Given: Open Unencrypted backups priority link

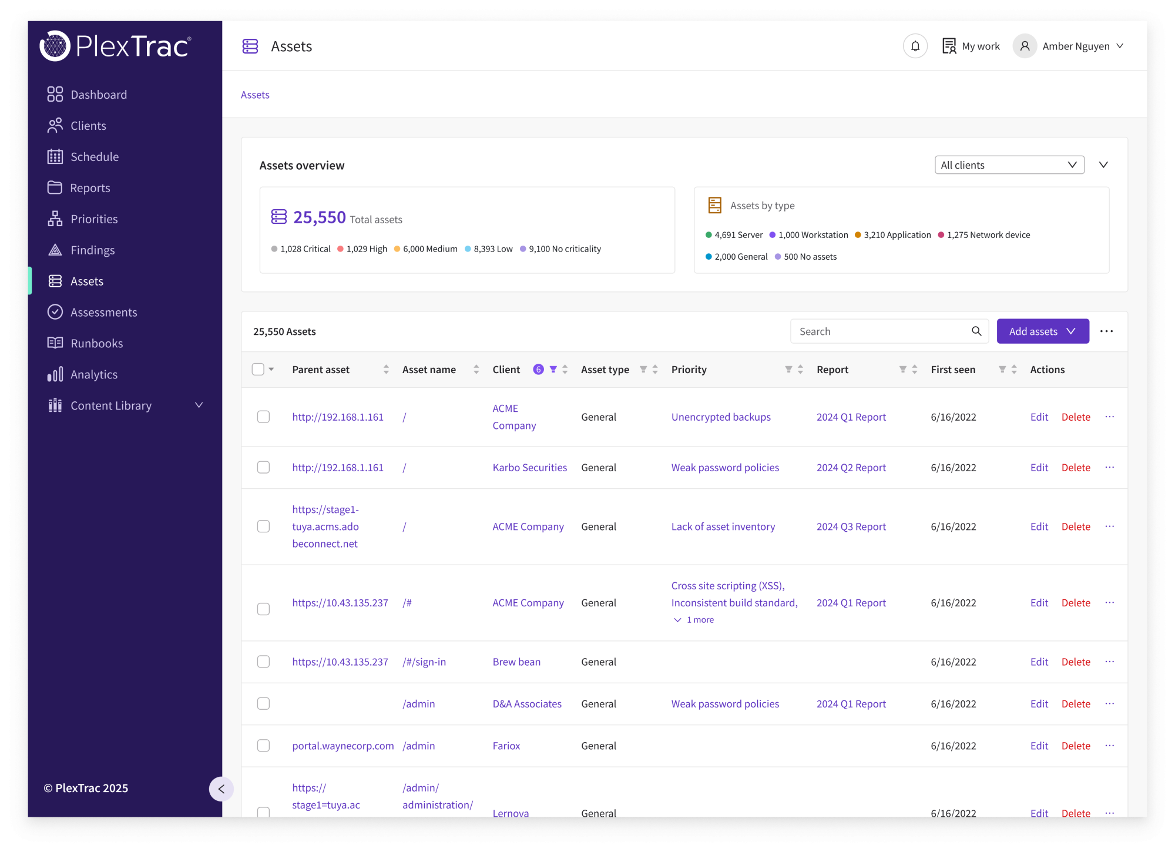Looking at the screenshot, I should tap(721, 417).
